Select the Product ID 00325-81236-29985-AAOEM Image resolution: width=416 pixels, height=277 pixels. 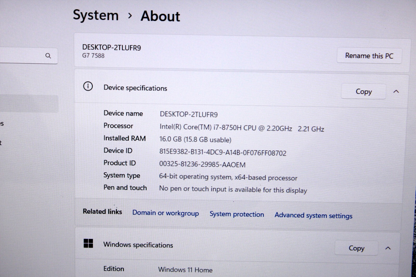[202, 164]
